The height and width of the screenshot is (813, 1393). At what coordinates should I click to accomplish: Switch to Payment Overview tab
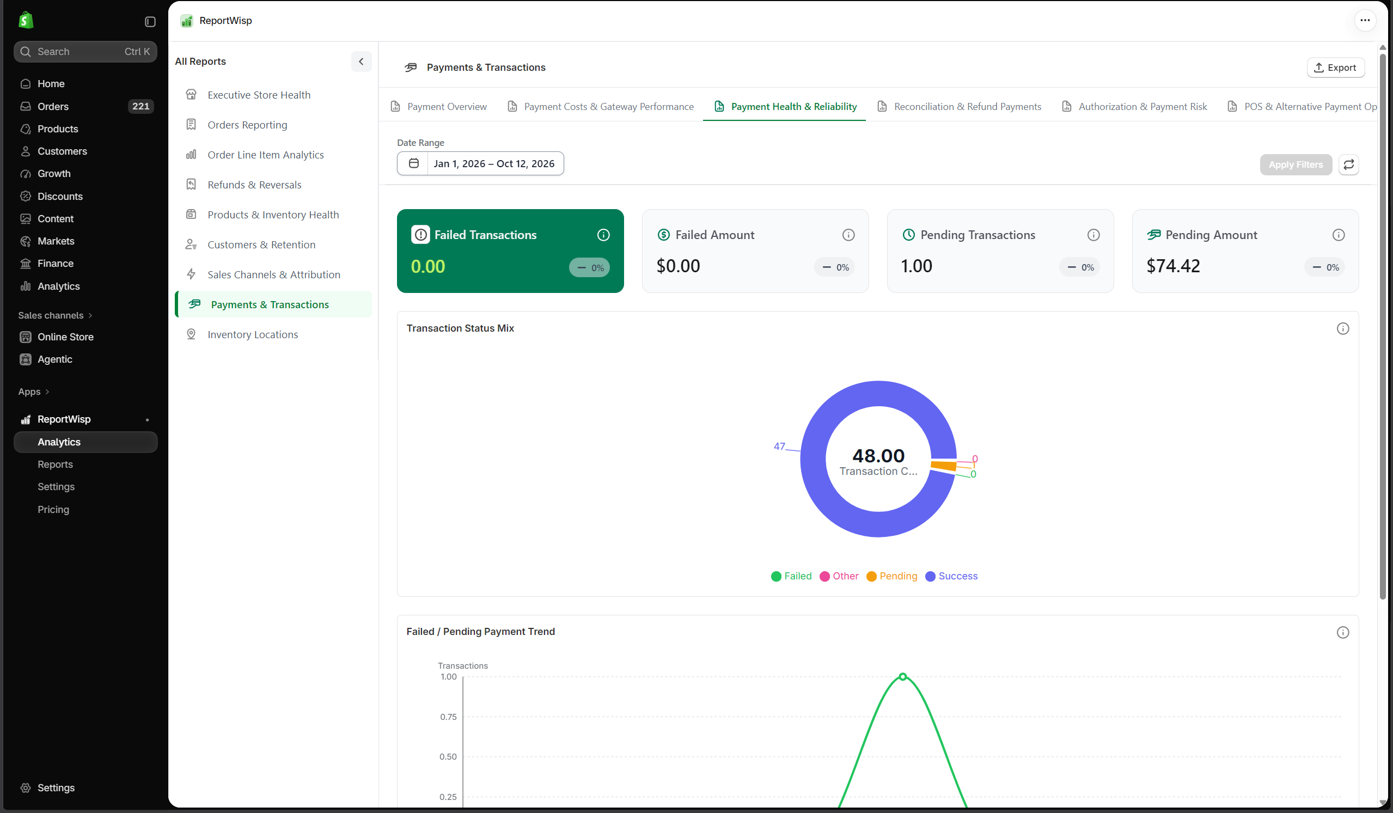(x=439, y=106)
